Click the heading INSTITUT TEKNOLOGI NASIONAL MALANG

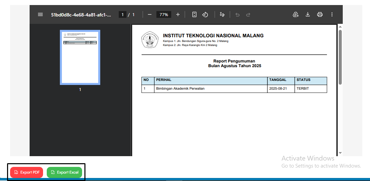(x=213, y=36)
